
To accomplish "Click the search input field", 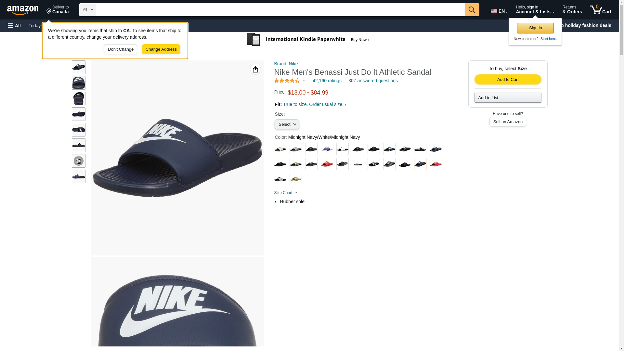I will coord(280,10).
